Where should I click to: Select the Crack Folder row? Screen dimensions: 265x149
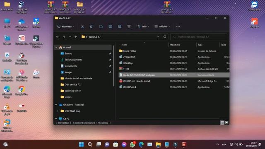tap(174, 51)
